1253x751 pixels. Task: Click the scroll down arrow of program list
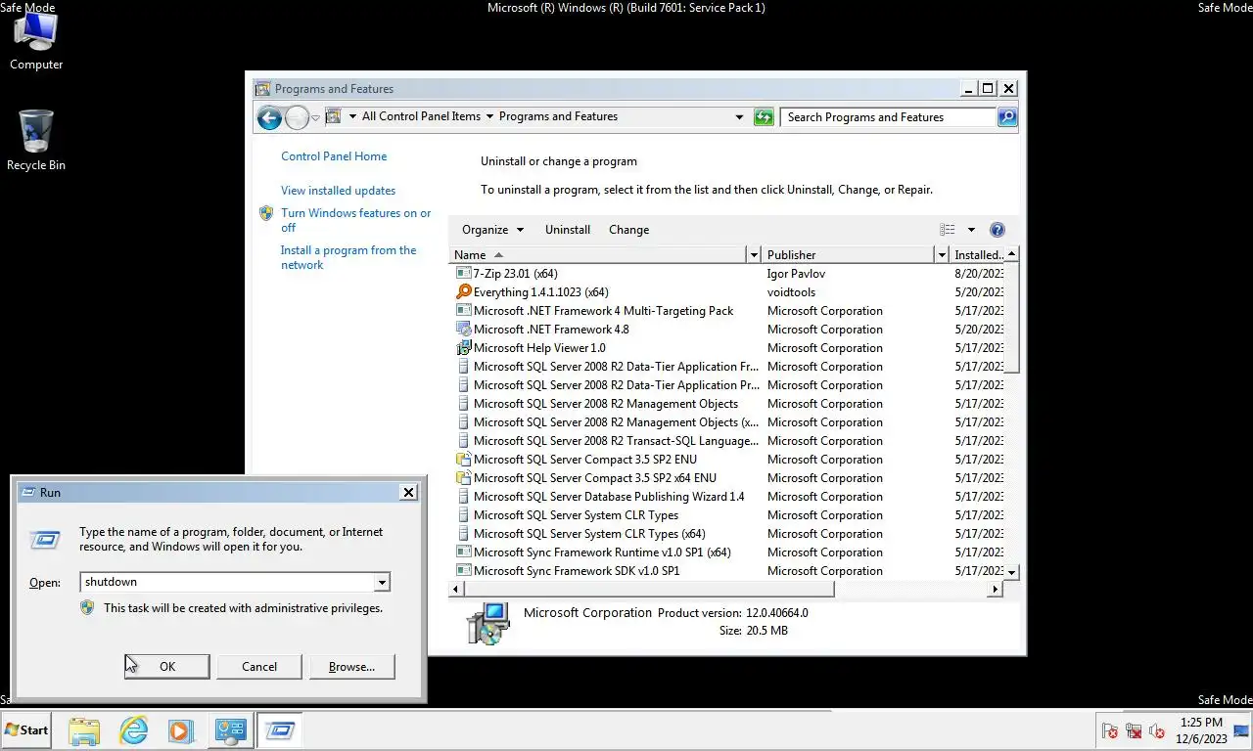[1012, 571]
